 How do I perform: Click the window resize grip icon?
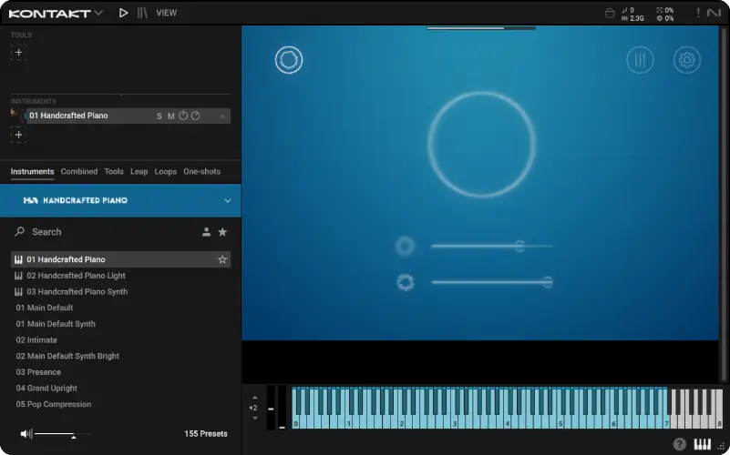720,446
